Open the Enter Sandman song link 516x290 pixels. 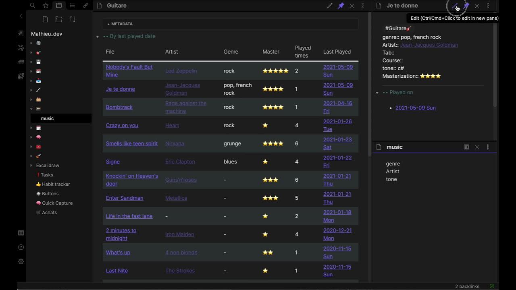click(x=125, y=198)
